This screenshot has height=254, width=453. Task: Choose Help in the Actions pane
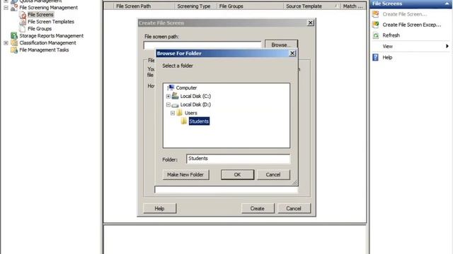[387, 57]
